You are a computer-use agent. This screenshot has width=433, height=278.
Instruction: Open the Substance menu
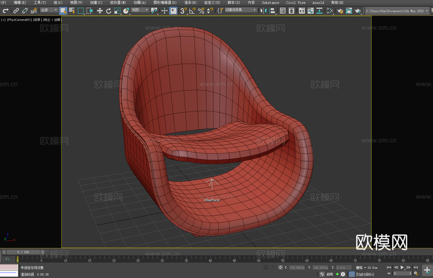click(x=270, y=2)
